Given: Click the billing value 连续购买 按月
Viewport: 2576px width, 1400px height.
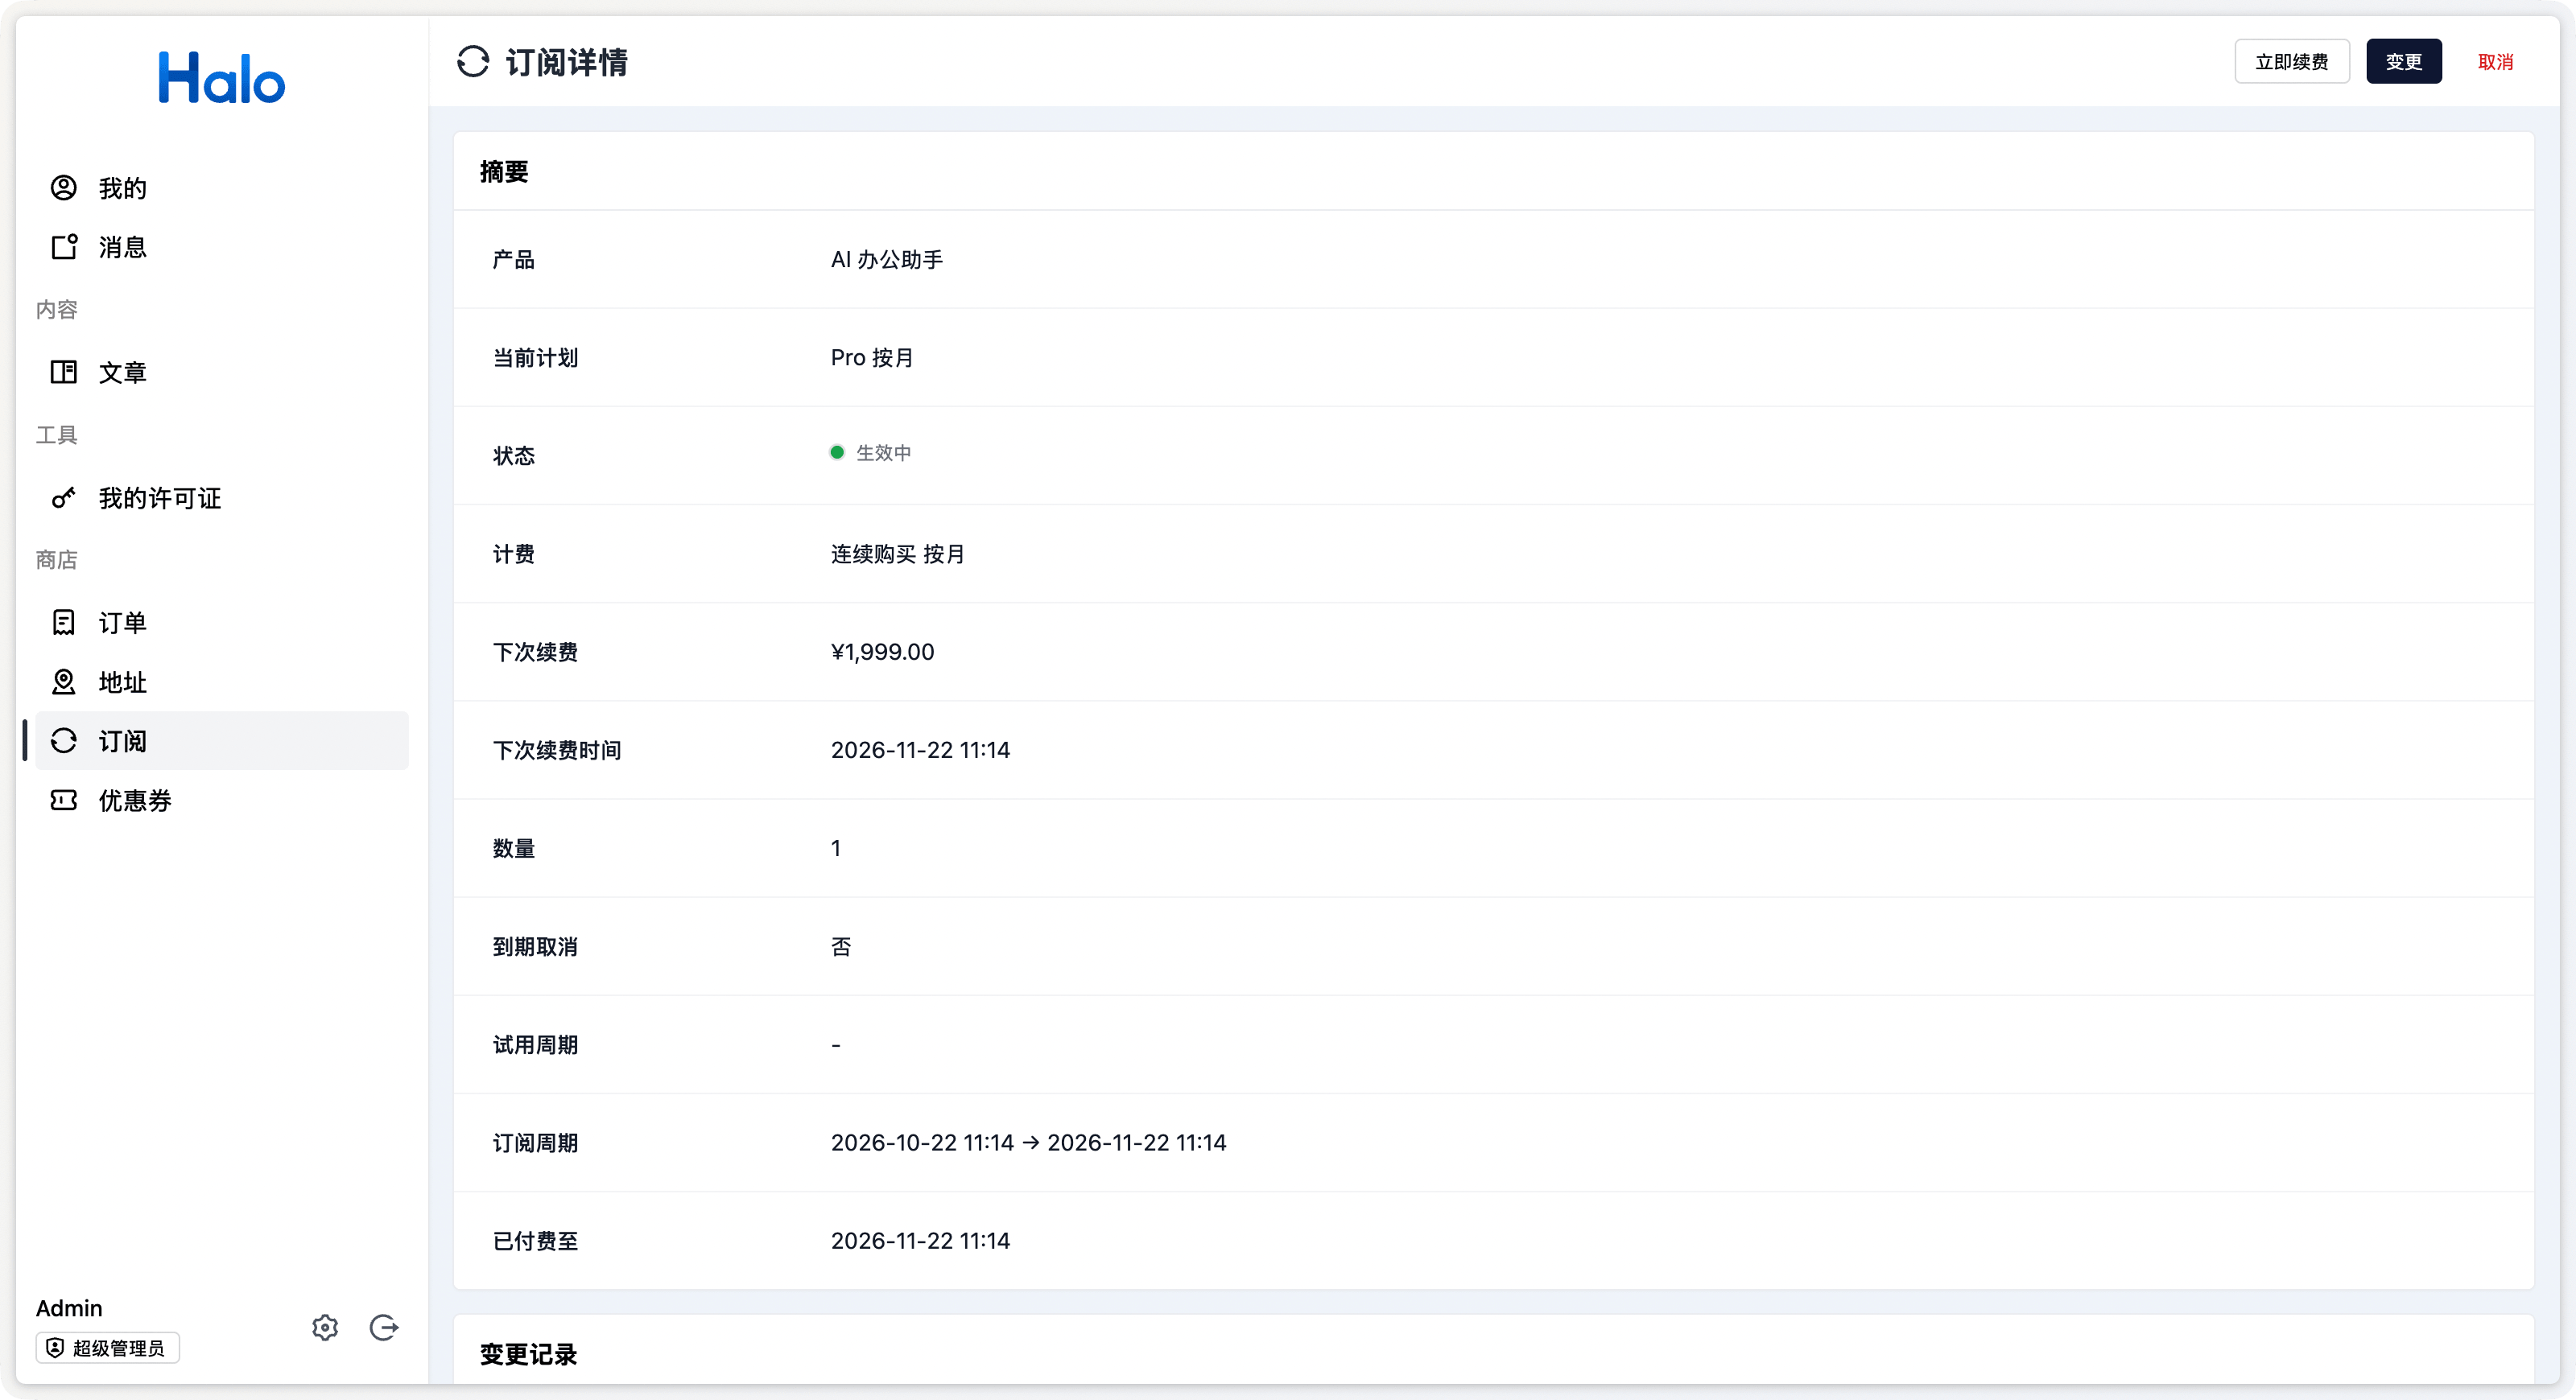Looking at the screenshot, I should (898, 554).
